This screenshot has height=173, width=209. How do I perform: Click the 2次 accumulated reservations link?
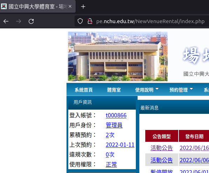click(x=110, y=135)
